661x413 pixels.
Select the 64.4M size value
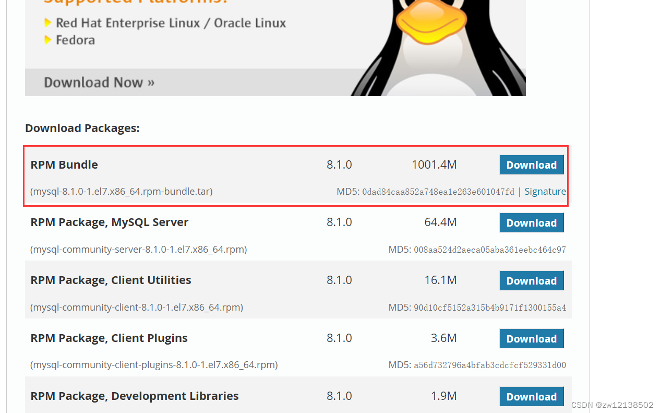[441, 222]
